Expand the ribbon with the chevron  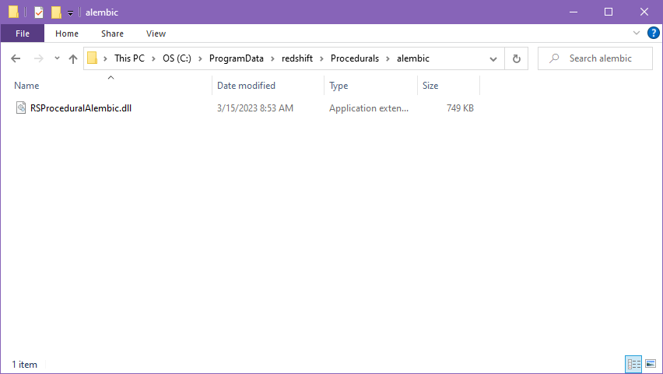click(x=637, y=33)
